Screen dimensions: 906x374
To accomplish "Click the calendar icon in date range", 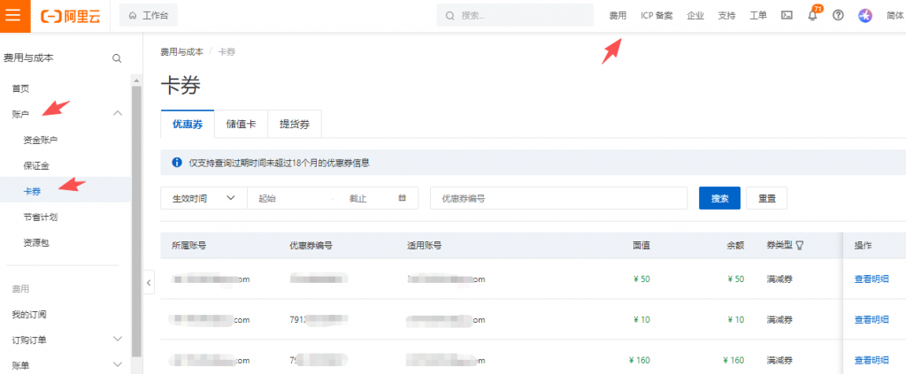I will 403,198.
